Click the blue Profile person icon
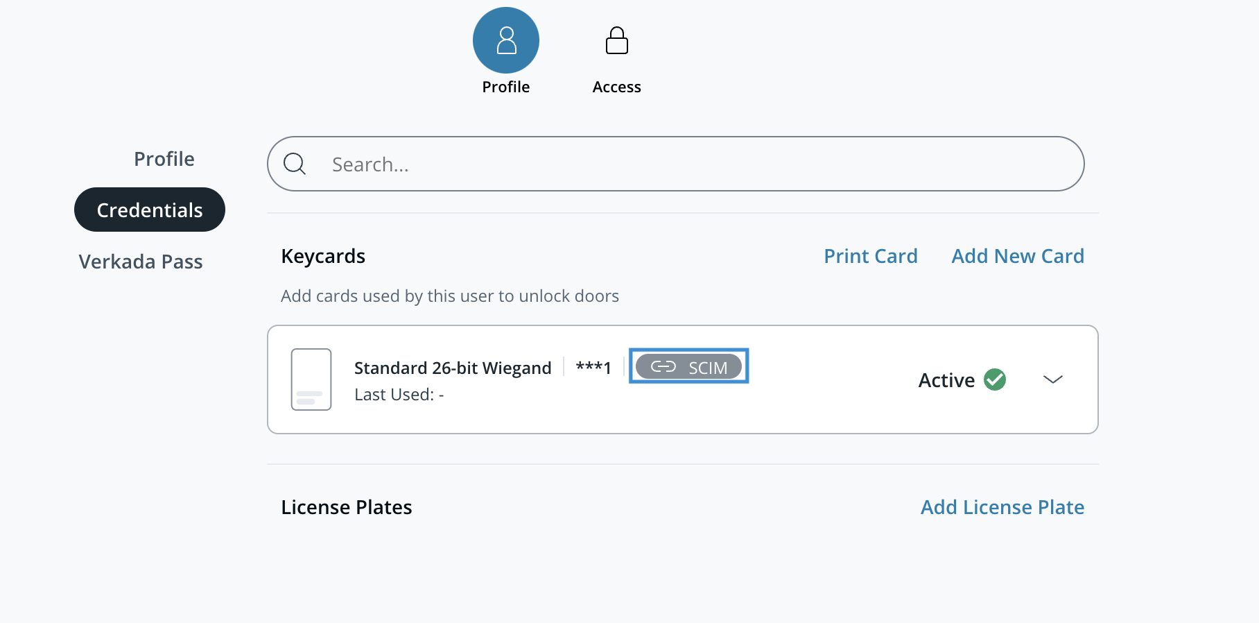Screen dimensions: 1259x623 pyautogui.click(x=506, y=40)
